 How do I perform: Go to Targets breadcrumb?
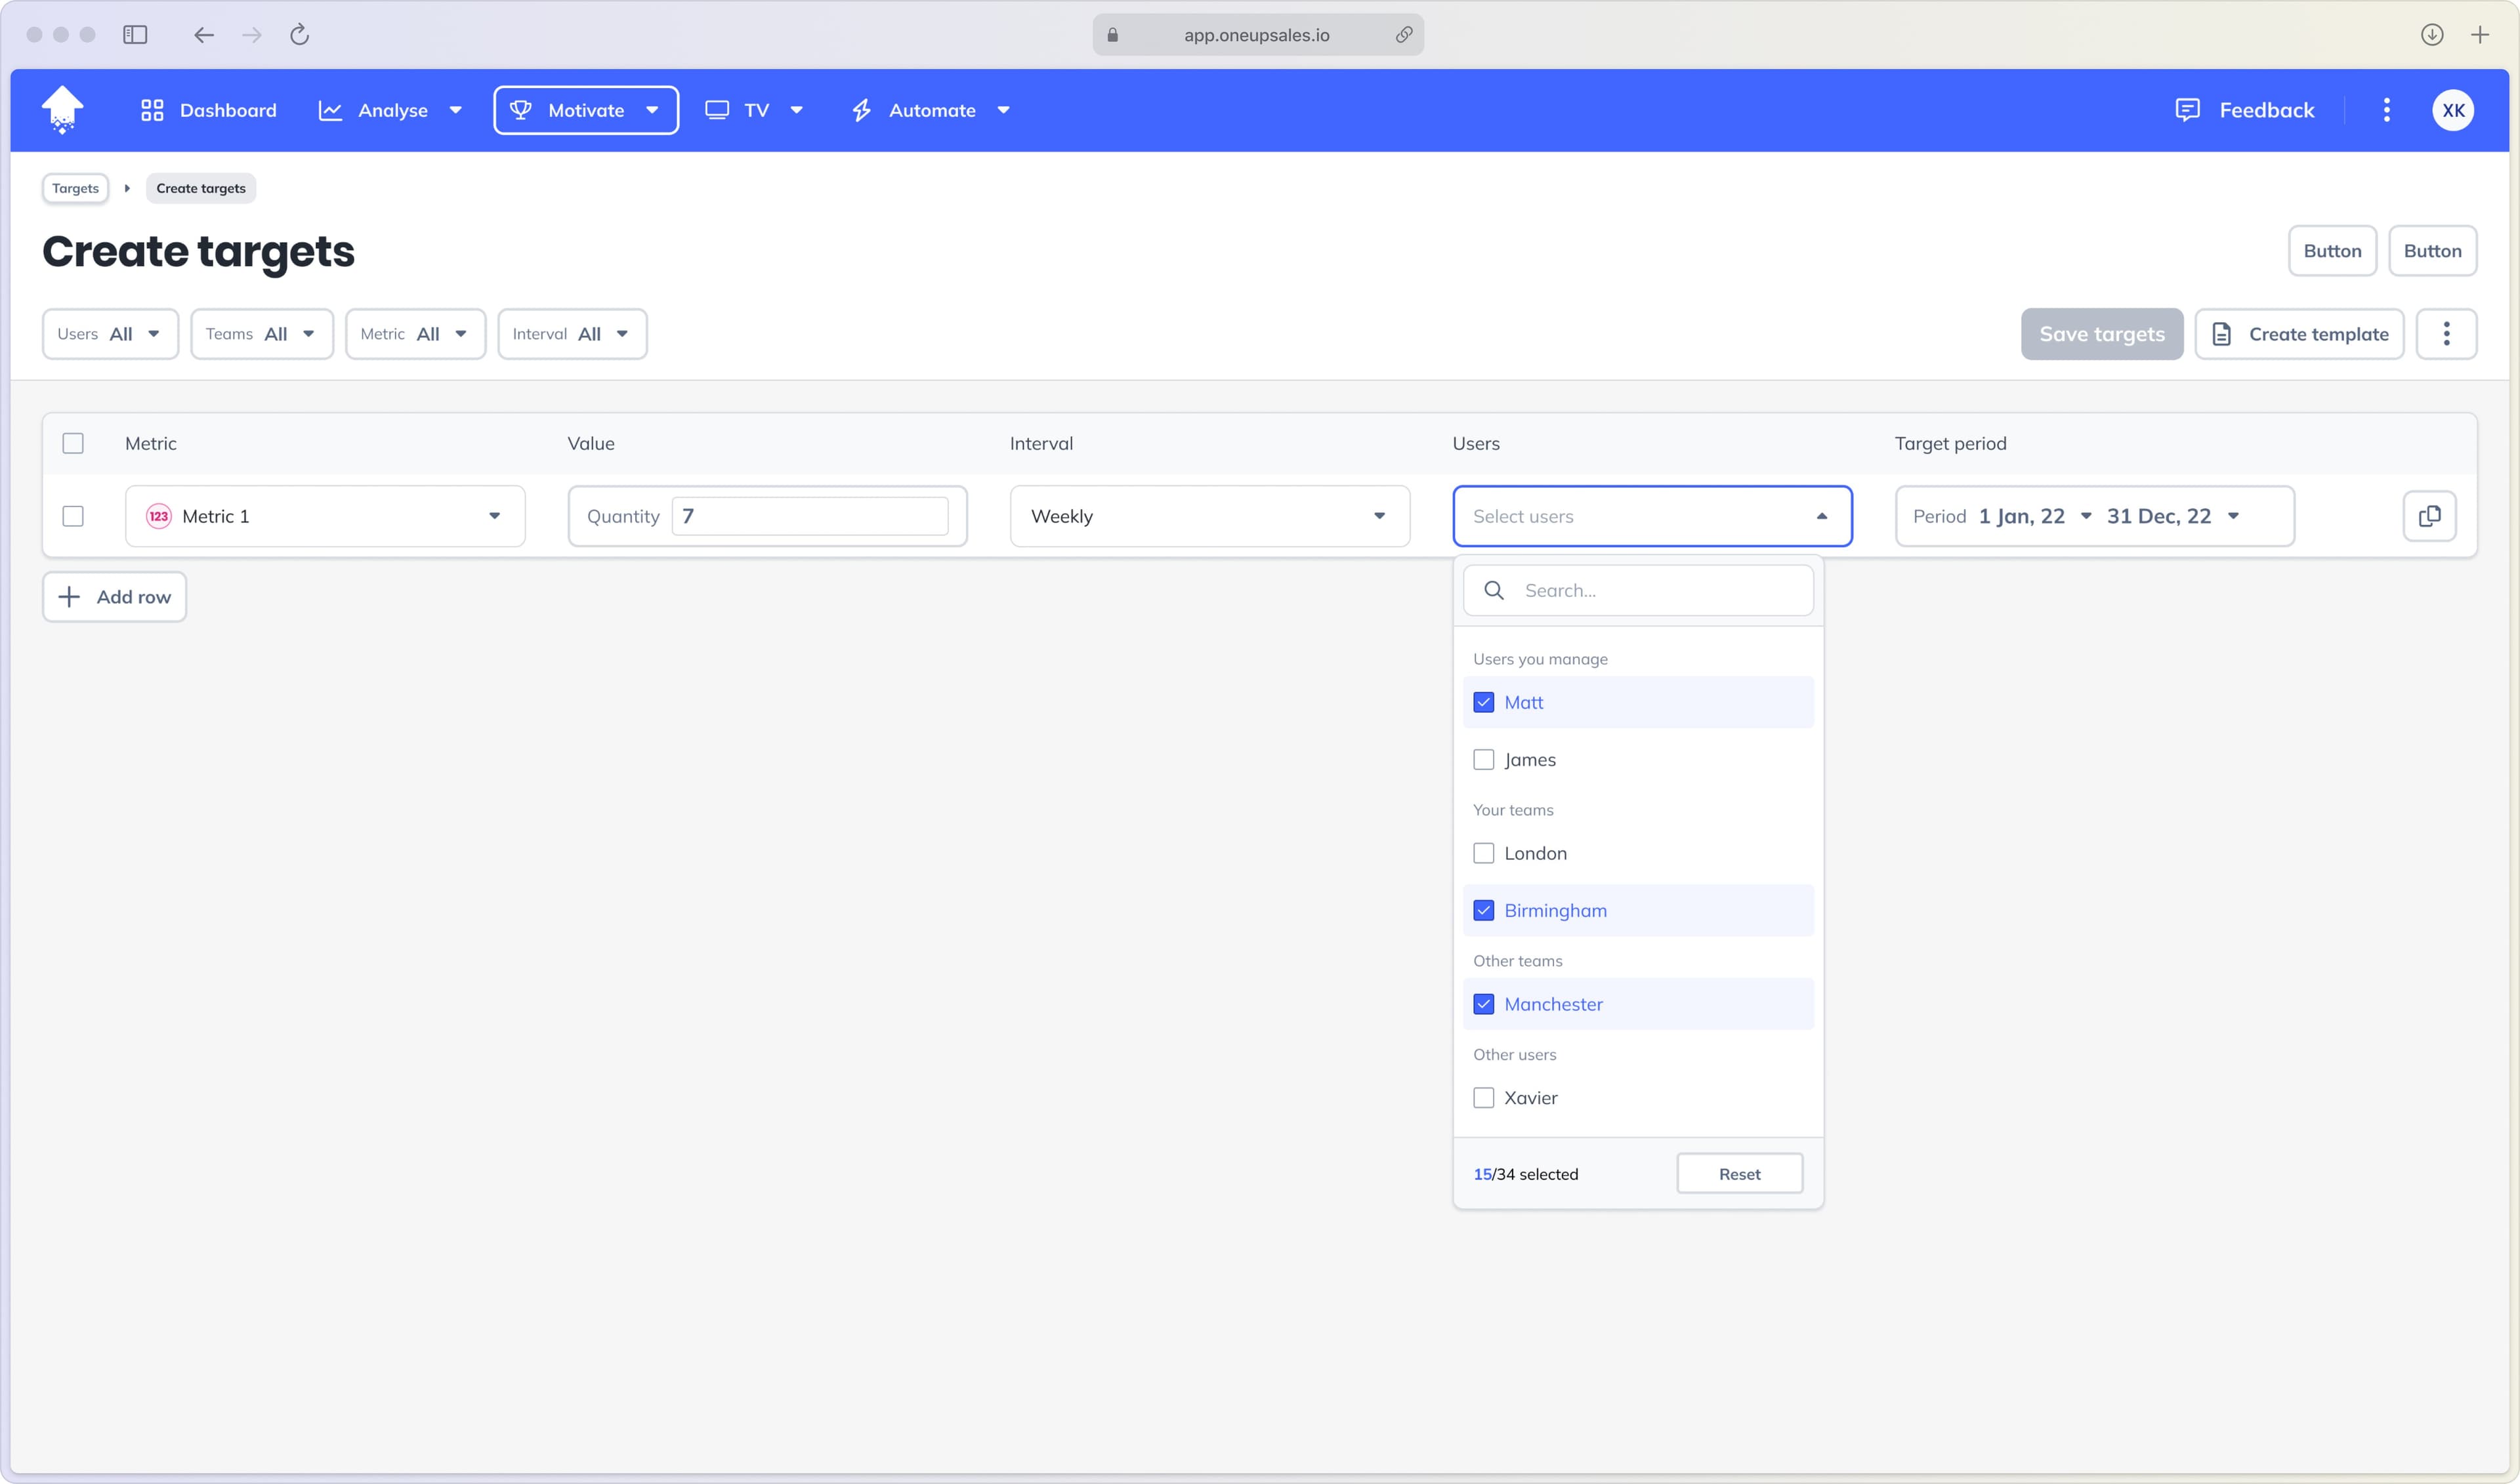[75, 188]
